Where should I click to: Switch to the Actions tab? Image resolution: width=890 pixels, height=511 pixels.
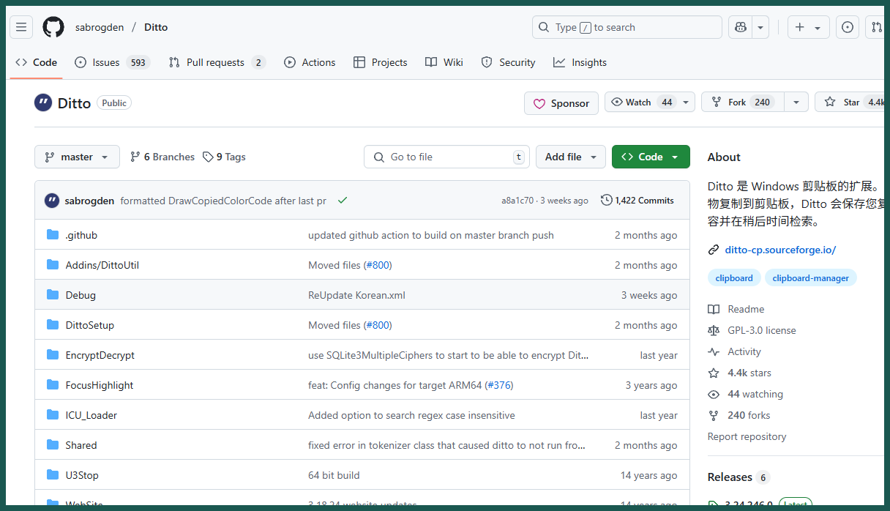[310, 62]
